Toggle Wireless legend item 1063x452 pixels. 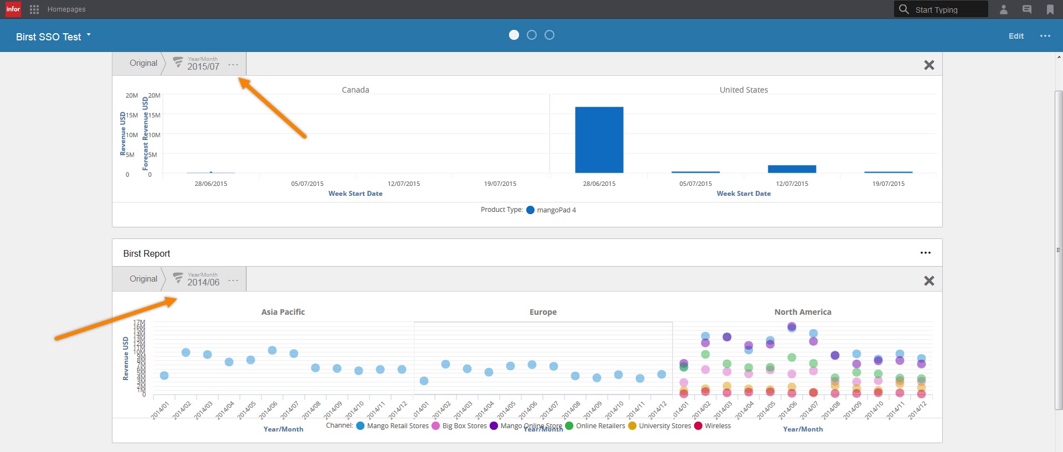pyautogui.click(x=712, y=426)
